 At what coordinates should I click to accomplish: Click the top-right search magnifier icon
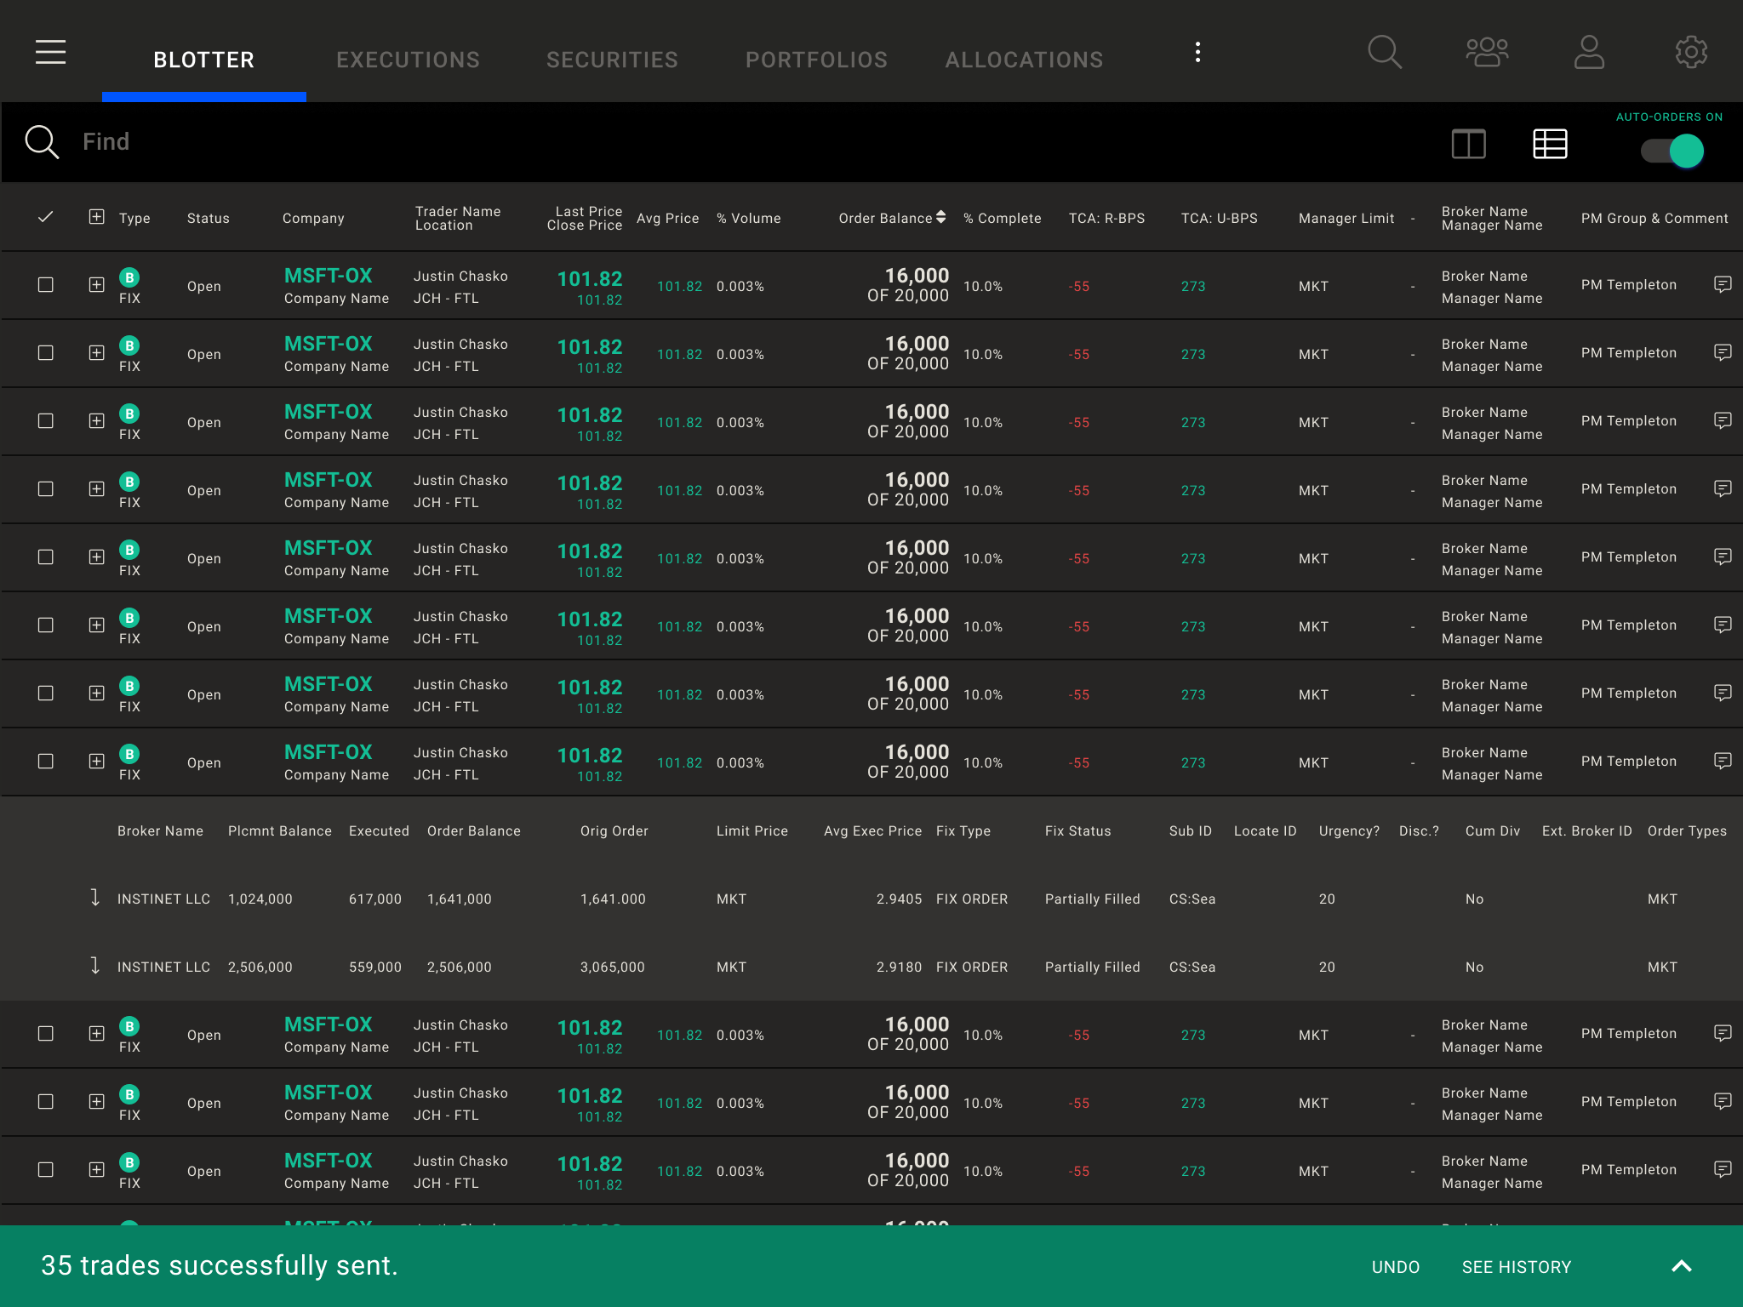pyautogui.click(x=1384, y=52)
